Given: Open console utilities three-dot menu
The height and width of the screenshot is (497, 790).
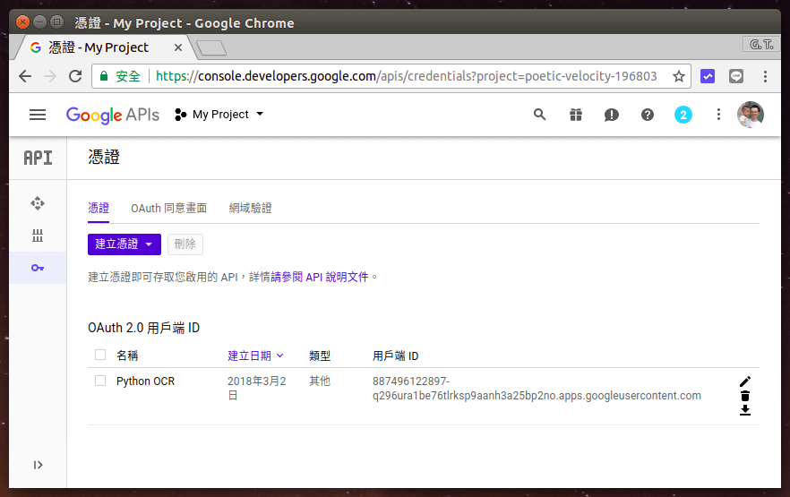Looking at the screenshot, I should [718, 115].
